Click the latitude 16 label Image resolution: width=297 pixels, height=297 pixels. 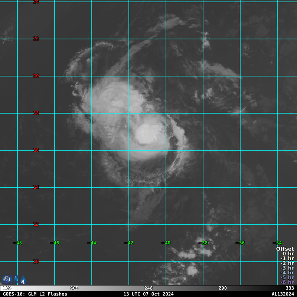point(36,150)
